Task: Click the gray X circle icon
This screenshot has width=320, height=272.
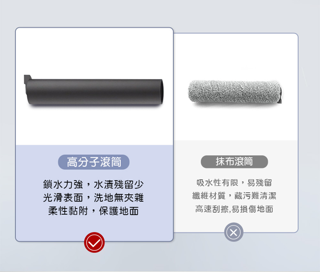Action: [x=234, y=232]
